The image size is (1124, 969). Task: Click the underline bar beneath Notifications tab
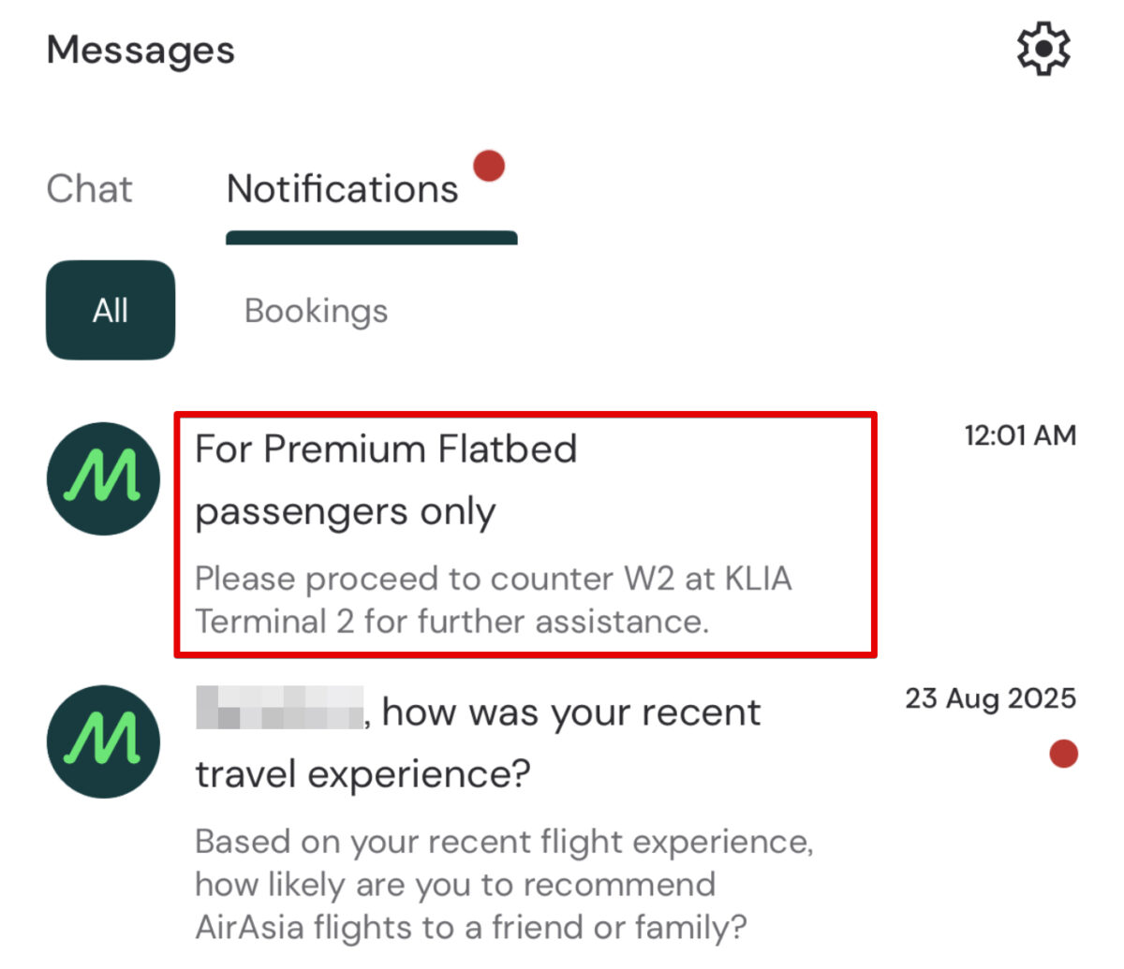[x=371, y=238]
